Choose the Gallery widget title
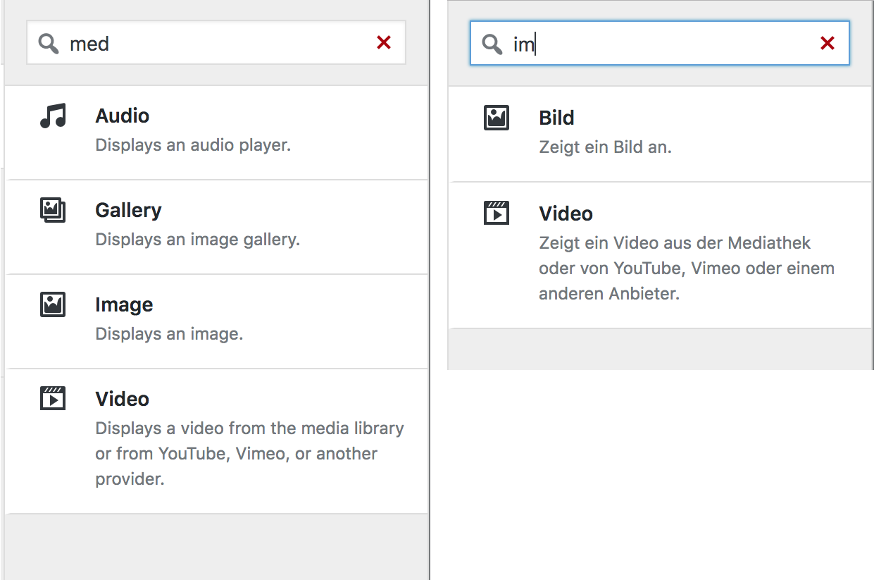This screenshot has width=874, height=580. pos(129,210)
